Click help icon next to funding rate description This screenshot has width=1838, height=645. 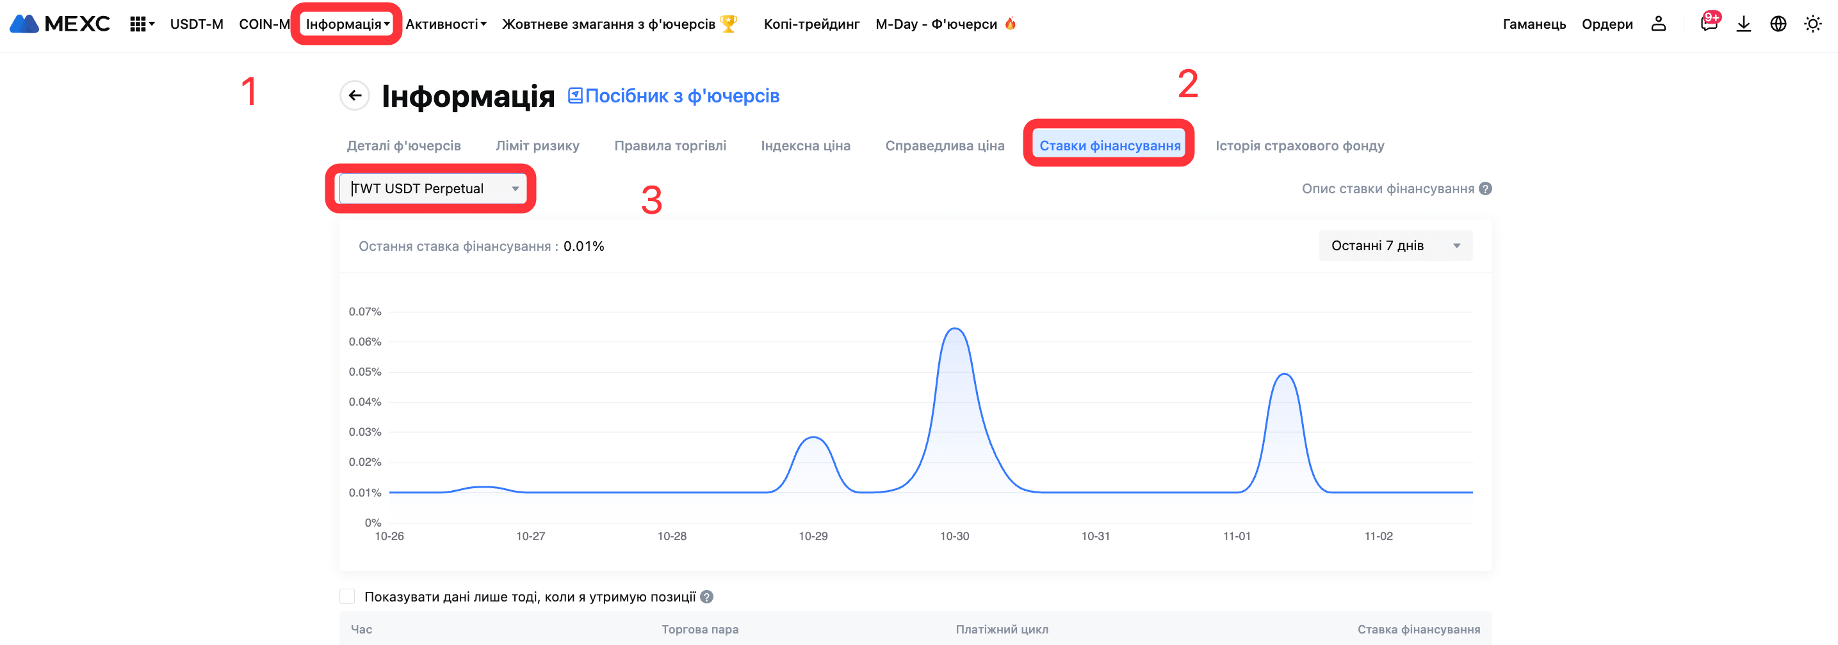click(x=1486, y=189)
